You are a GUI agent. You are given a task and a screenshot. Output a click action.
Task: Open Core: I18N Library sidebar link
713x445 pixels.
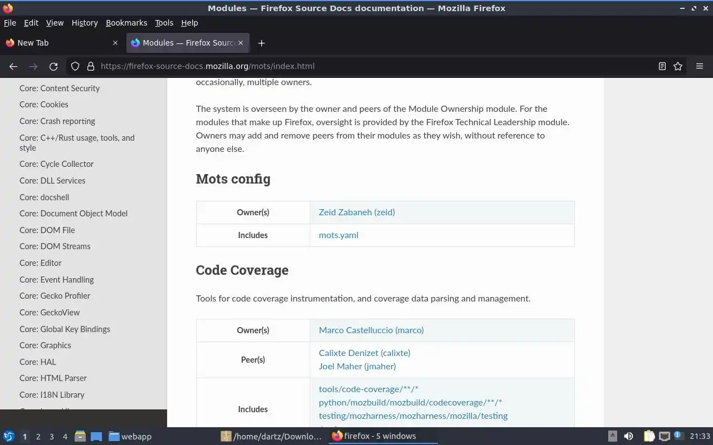point(52,395)
